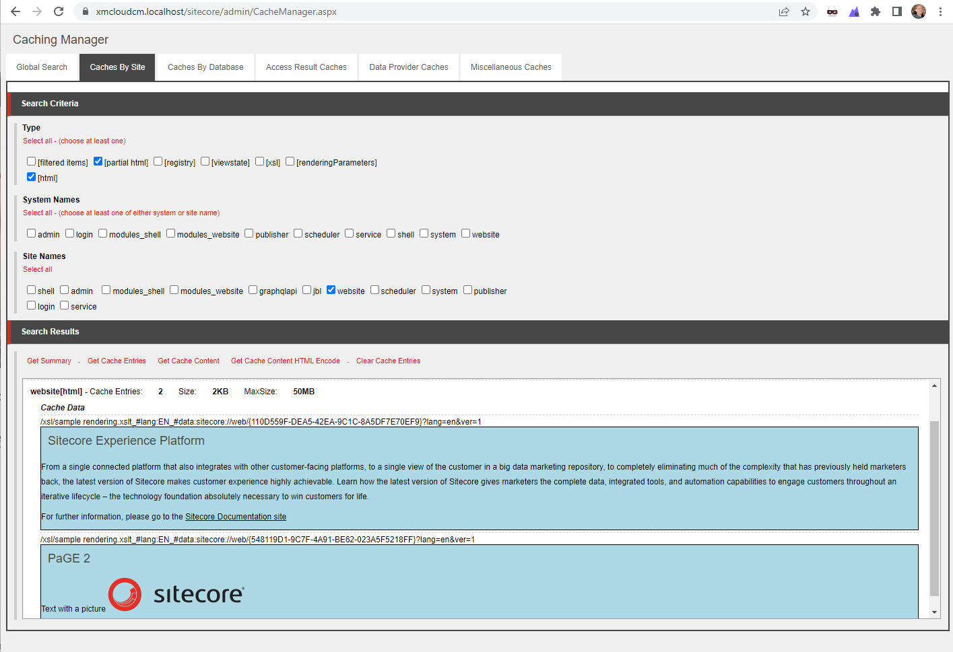Tick login under Site Names

(31, 305)
